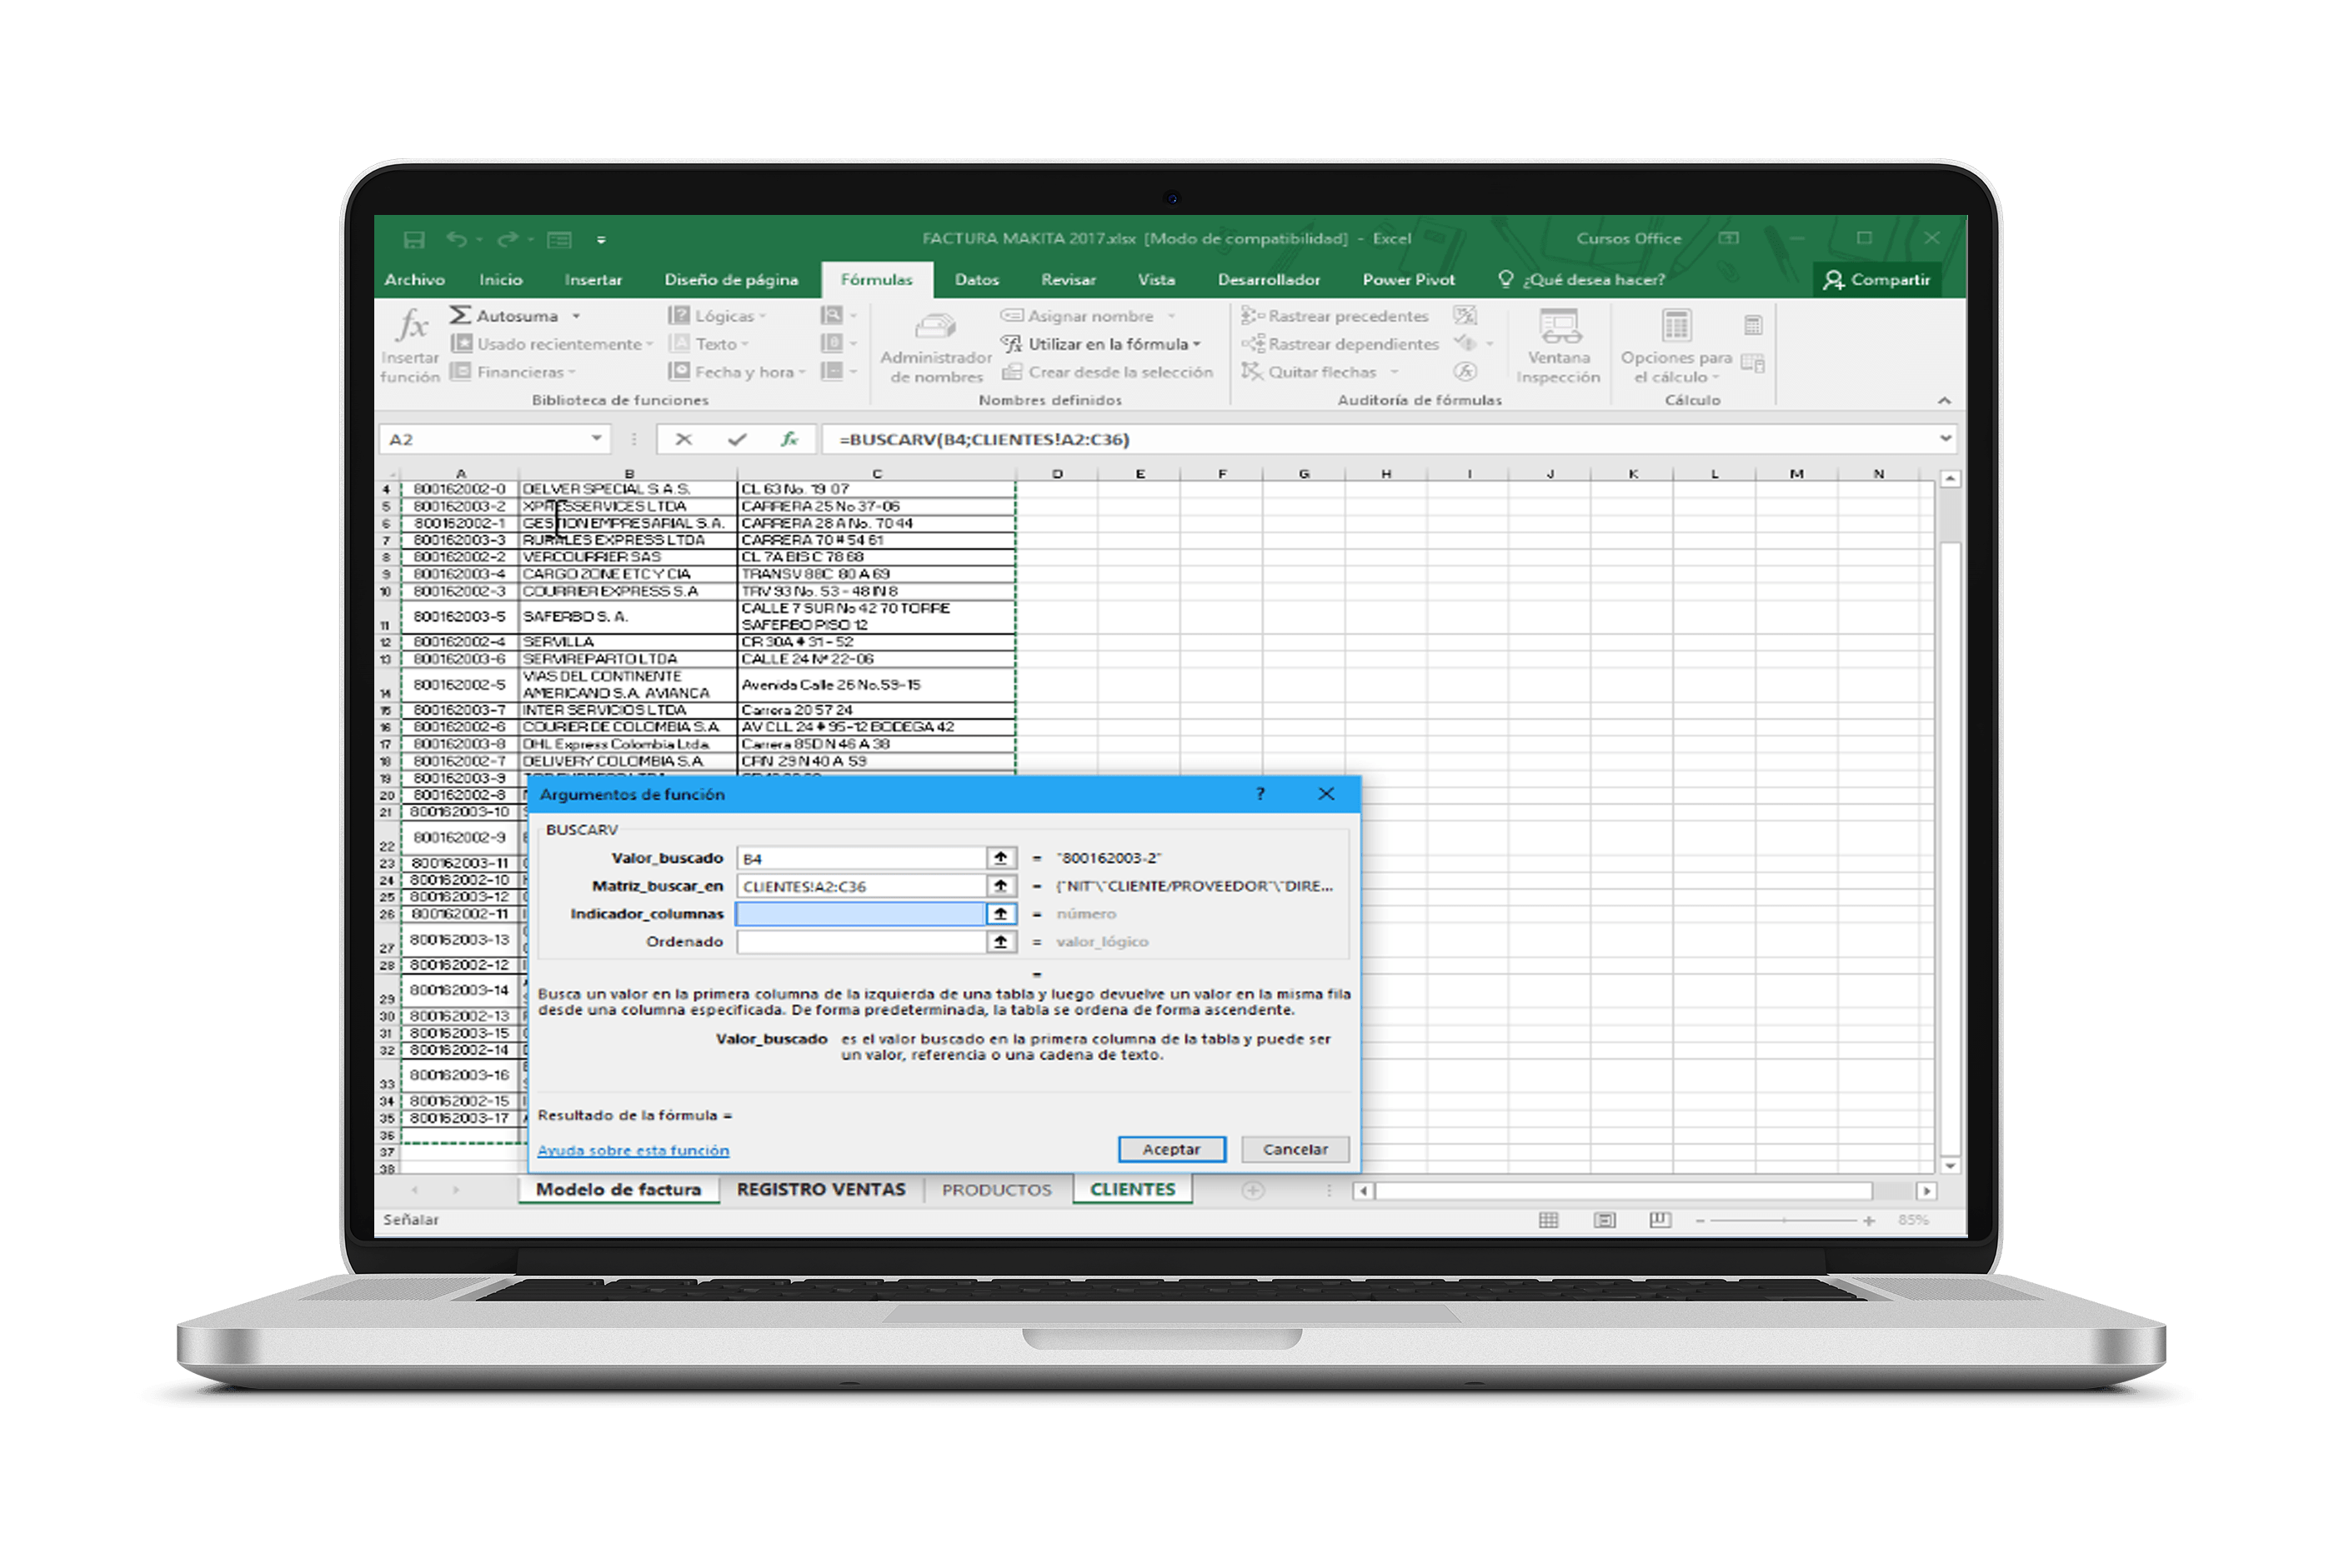Close the Argumentos de función dialog
Viewport: 2334px width, 1568px height.
pos(1326,794)
